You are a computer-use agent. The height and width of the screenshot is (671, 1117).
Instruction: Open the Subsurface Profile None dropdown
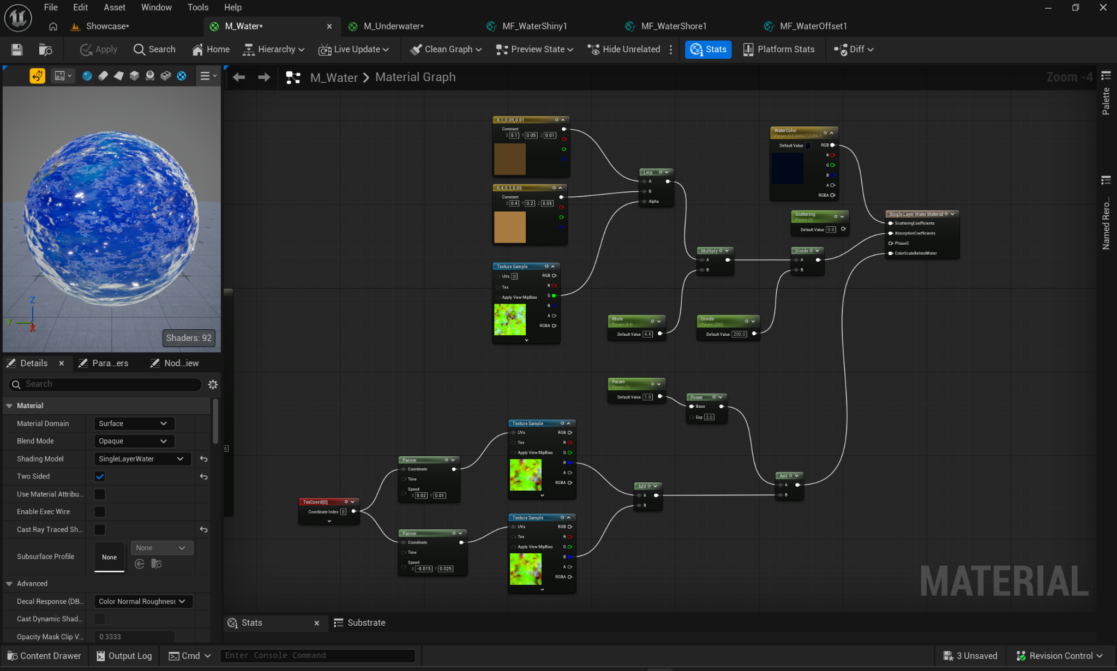pyautogui.click(x=162, y=548)
